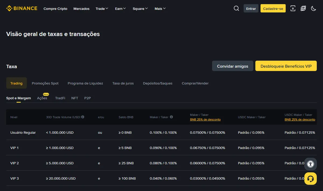Open the accessibility widget icon
This screenshot has width=323, height=191.
pos(310,164)
